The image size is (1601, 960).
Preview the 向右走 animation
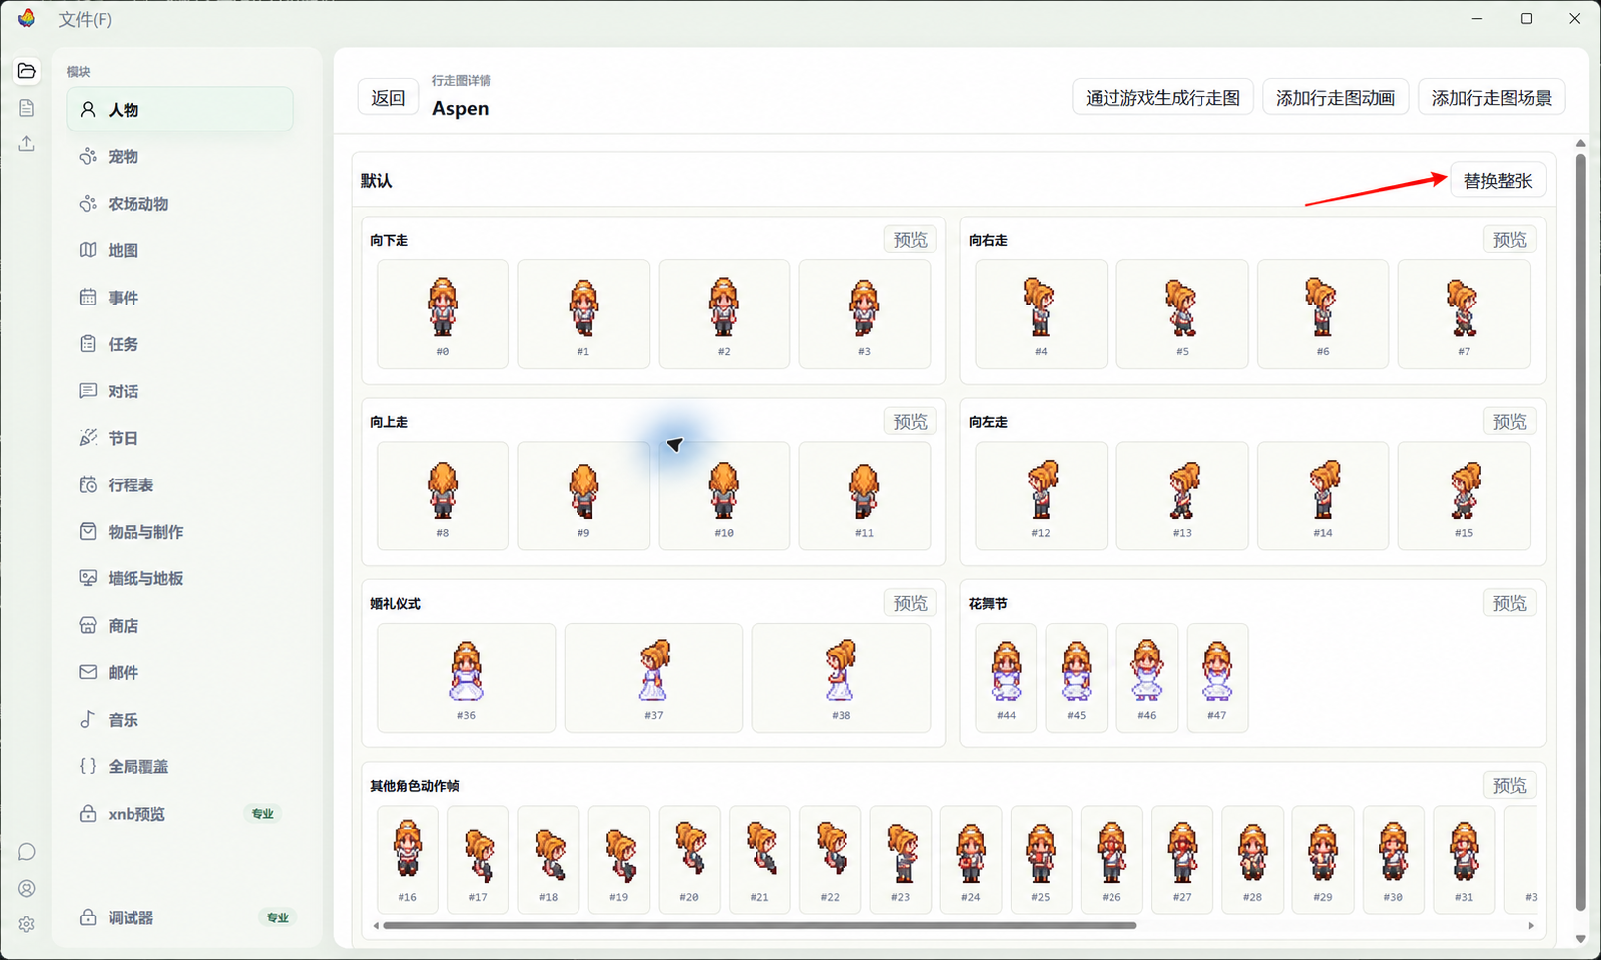[x=1509, y=240]
